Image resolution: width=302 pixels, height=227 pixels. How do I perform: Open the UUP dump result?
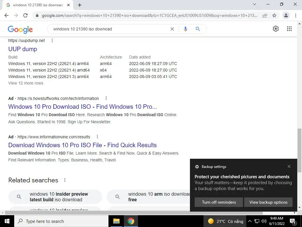[x=22, y=49]
